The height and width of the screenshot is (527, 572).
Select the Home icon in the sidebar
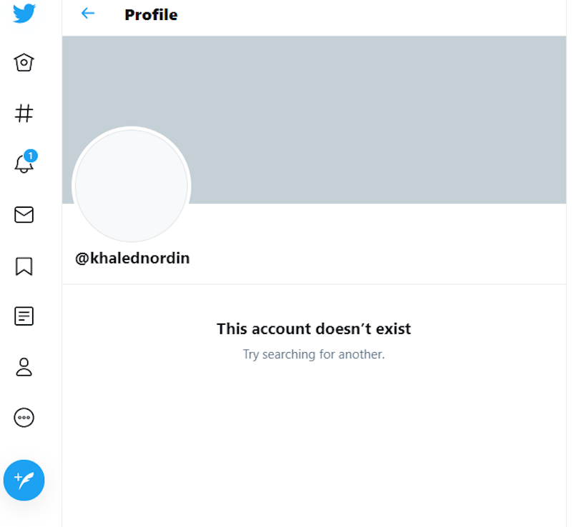point(24,62)
